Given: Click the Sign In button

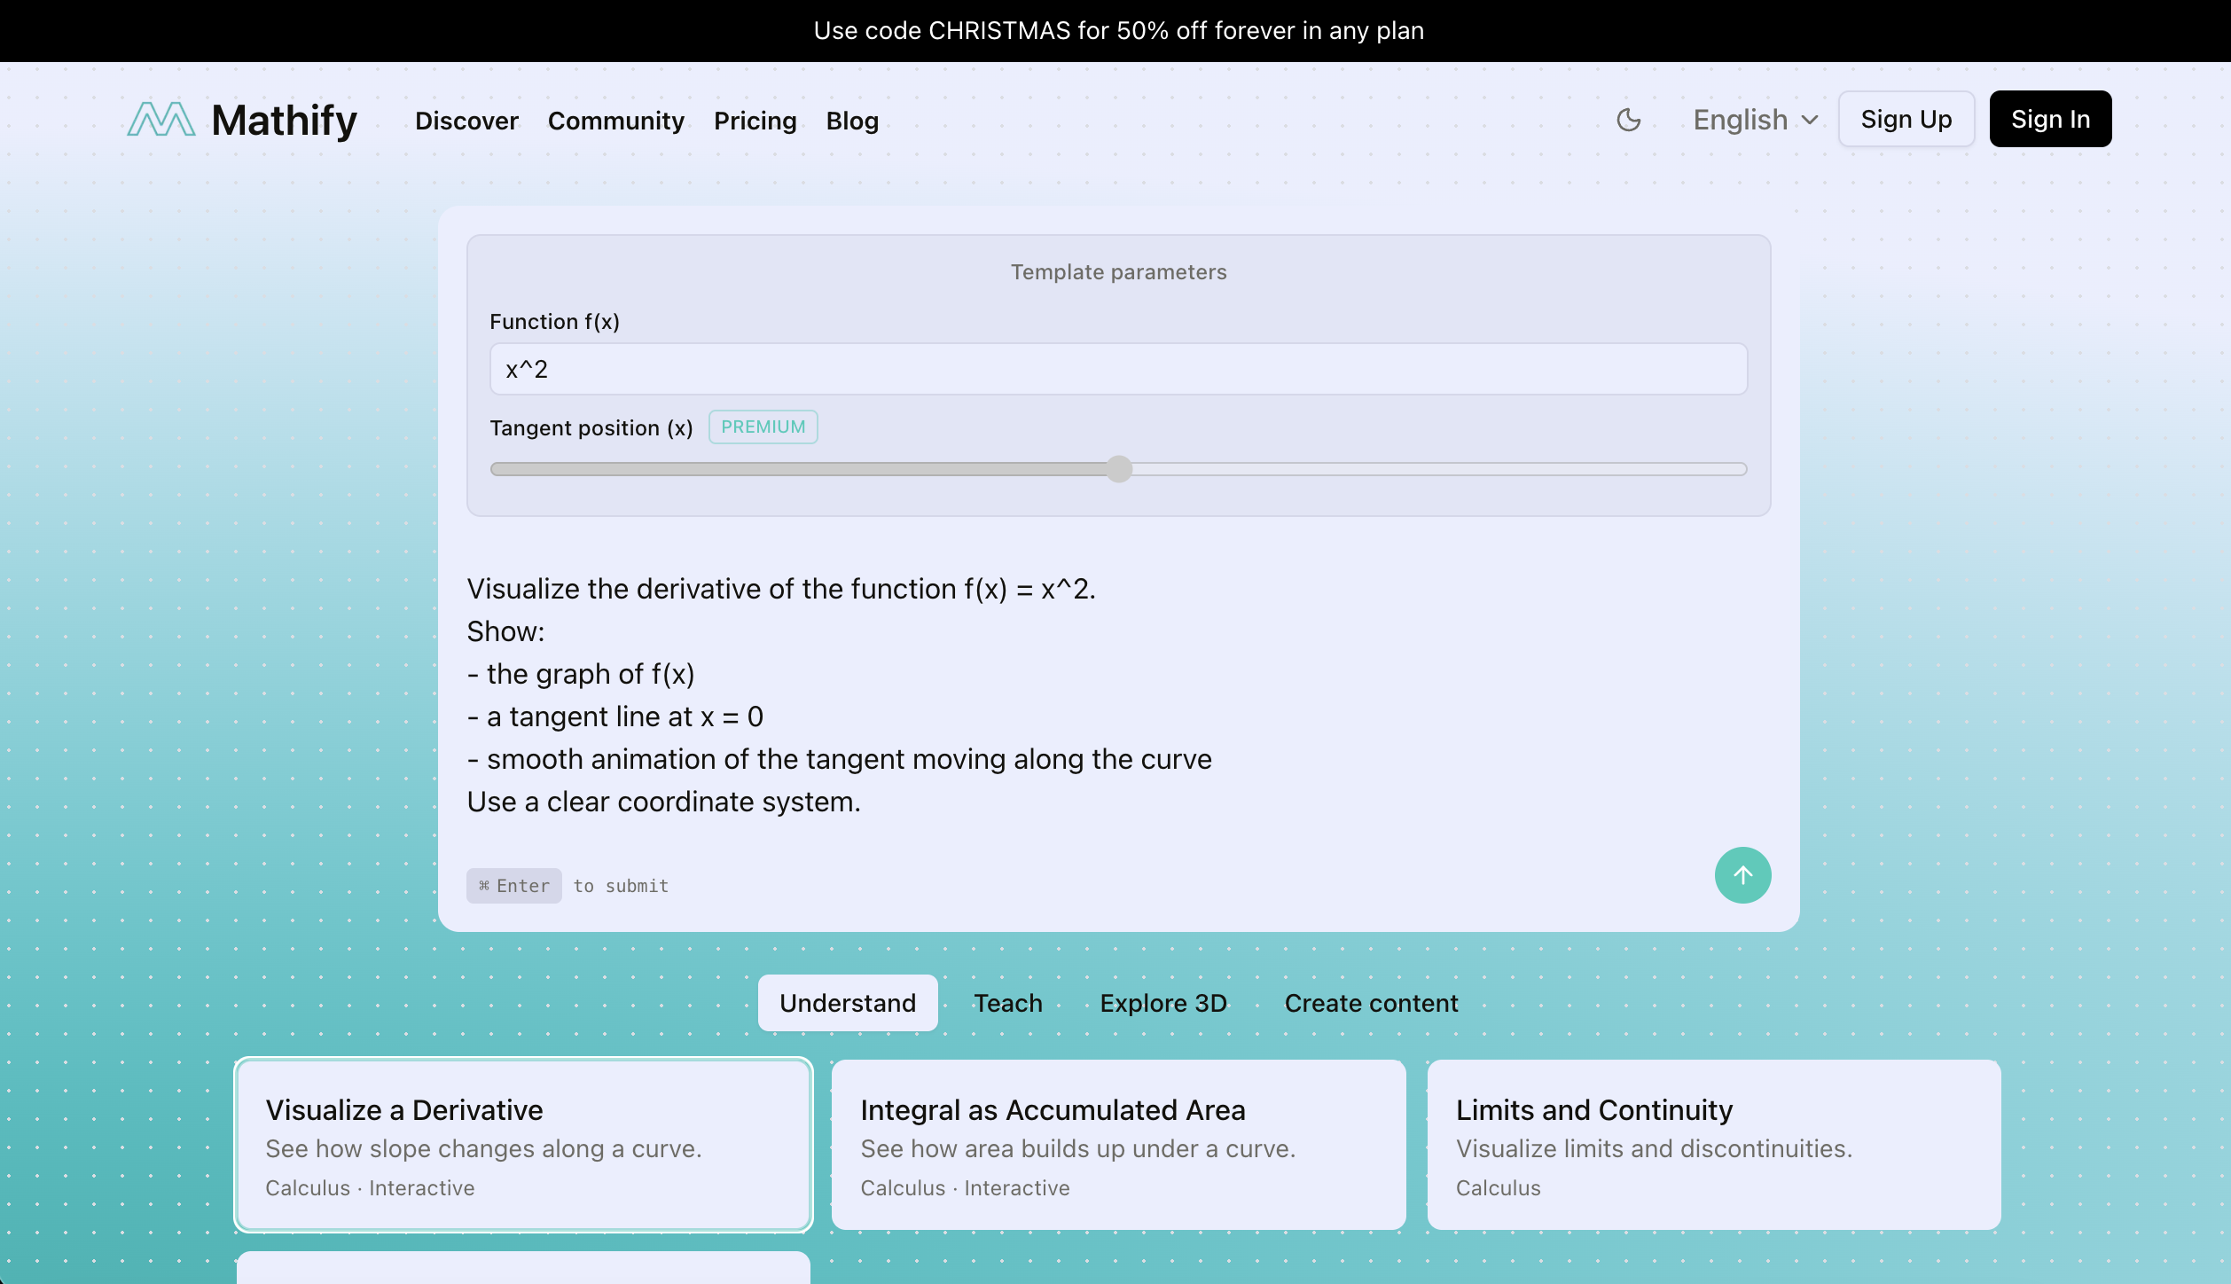Looking at the screenshot, I should tap(2049, 119).
